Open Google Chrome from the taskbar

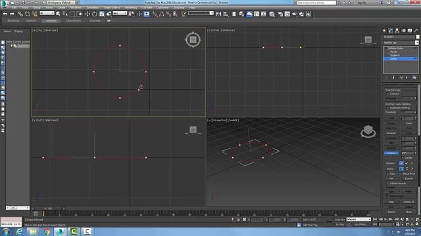(x=47, y=231)
